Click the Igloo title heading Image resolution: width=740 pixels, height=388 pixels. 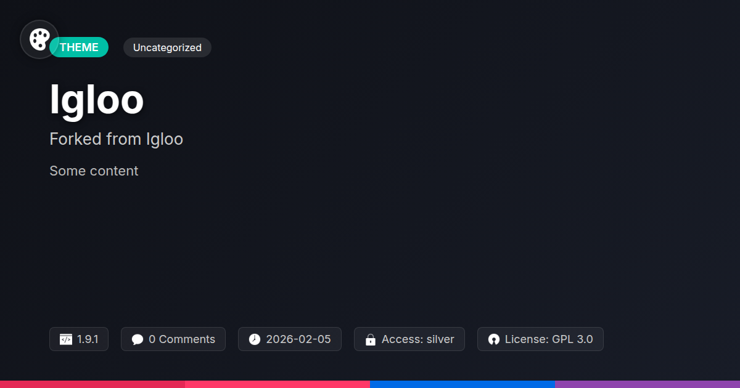(x=97, y=100)
